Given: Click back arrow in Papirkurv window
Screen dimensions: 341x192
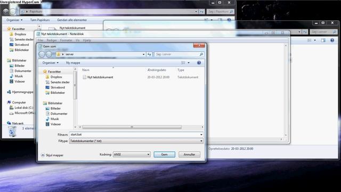Looking at the screenshot, I should click(6, 12).
